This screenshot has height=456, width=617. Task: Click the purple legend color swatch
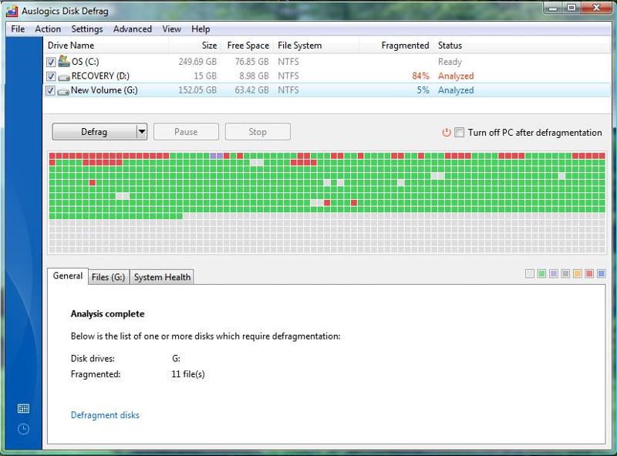(554, 274)
